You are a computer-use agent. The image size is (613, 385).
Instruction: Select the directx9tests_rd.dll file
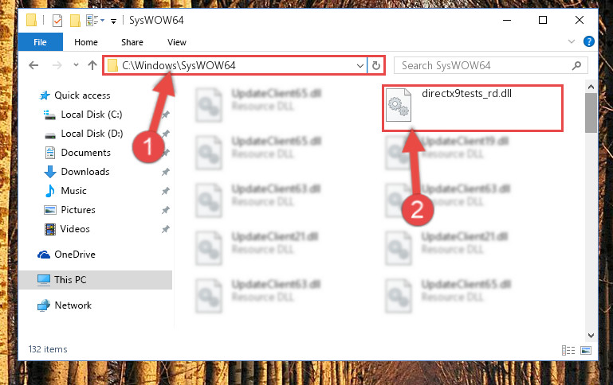pos(472,108)
